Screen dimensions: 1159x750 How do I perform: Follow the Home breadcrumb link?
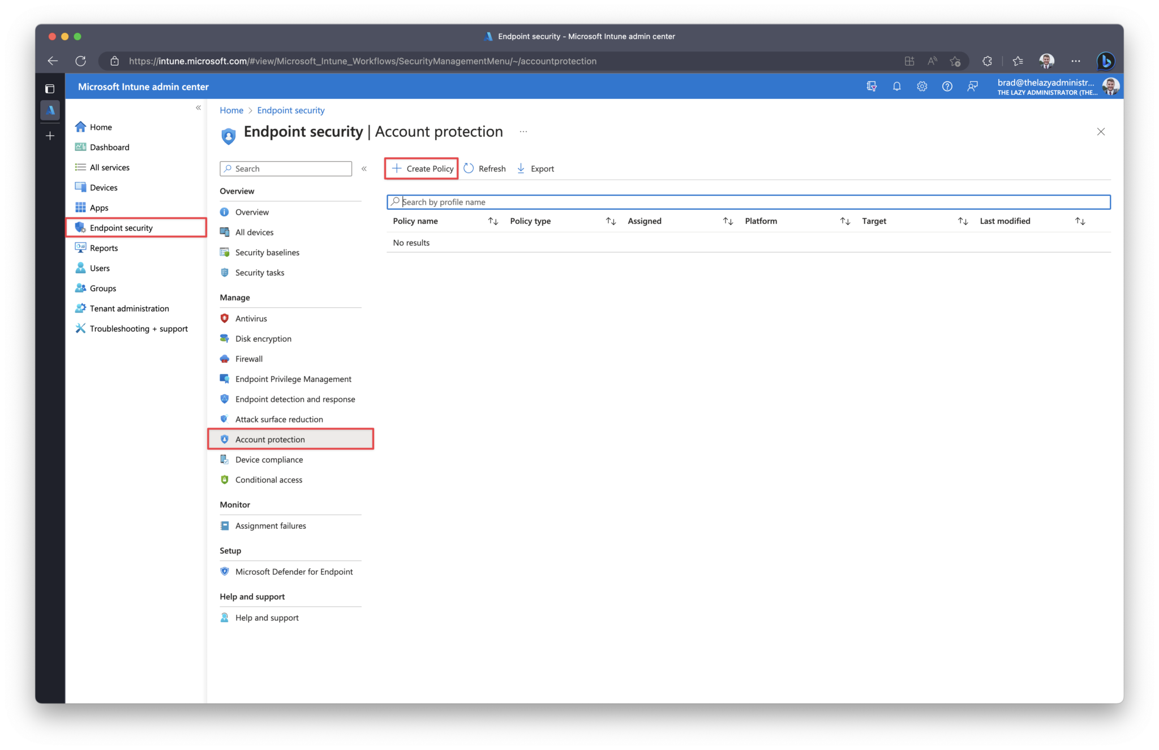click(231, 110)
